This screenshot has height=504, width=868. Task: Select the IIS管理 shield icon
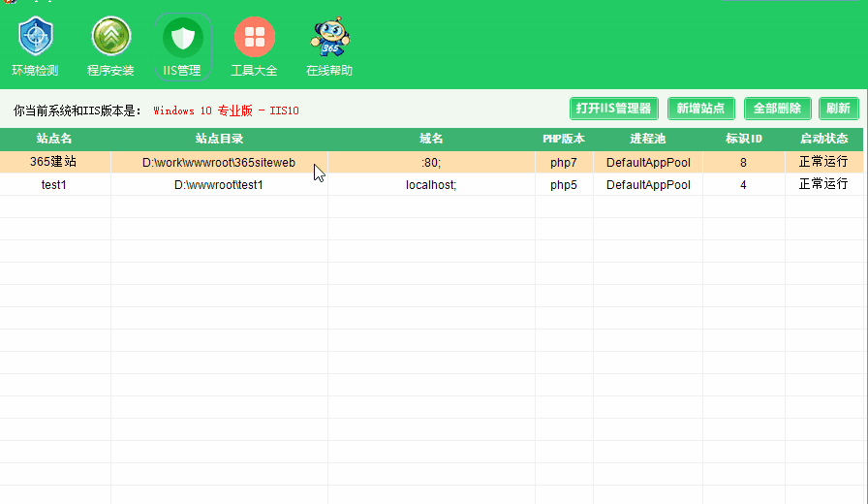(x=183, y=38)
